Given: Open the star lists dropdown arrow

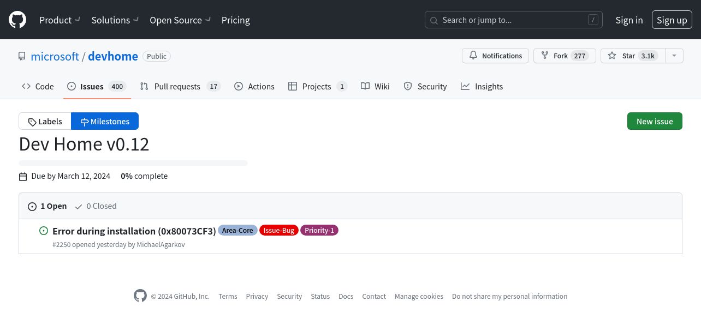Looking at the screenshot, I should pyautogui.click(x=674, y=56).
